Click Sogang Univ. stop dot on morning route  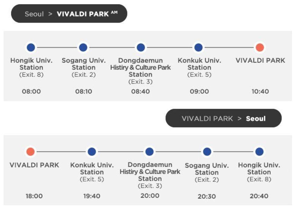point(83,47)
